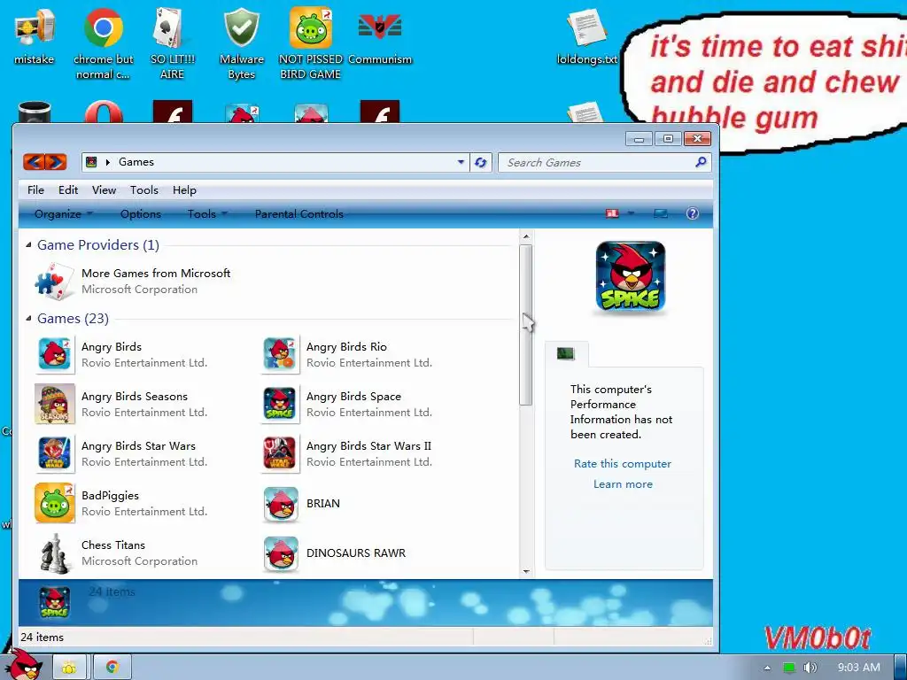Viewport: 907px width, 680px height.
Task: Select the Angry Birds Rio icon
Action: click(280, 354)
